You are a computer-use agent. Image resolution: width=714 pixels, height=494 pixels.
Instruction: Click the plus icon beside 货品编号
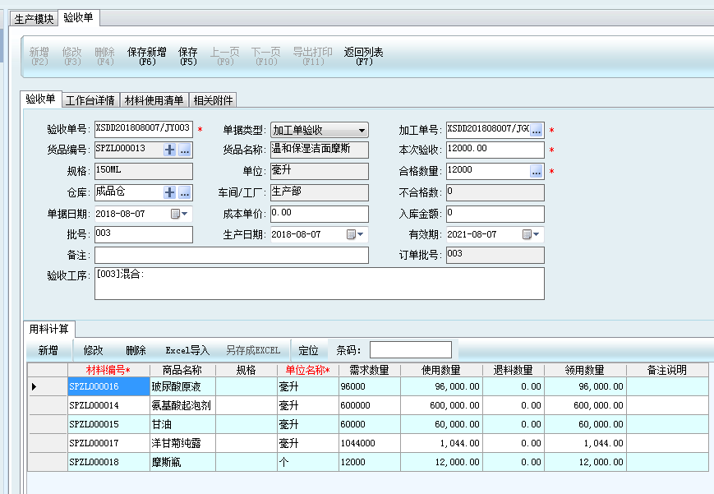[169, 150]
